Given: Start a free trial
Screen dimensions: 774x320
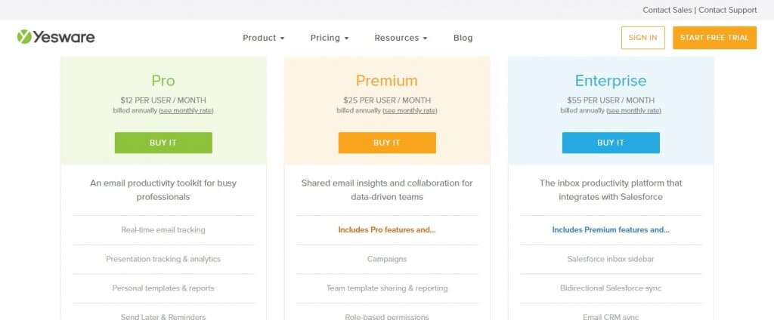Looking at the screenshot, I should click(714, 38).
